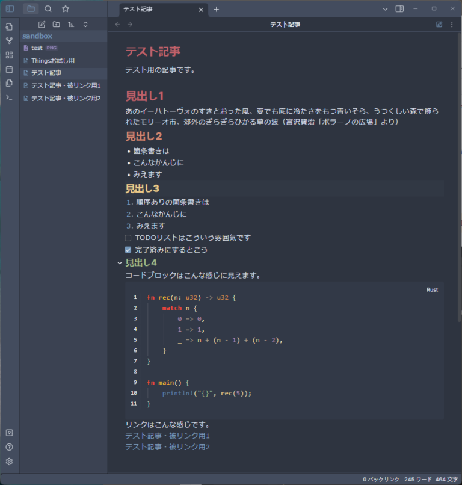Collapse the 見出し4 section chevron

click(x=119, y=262)
